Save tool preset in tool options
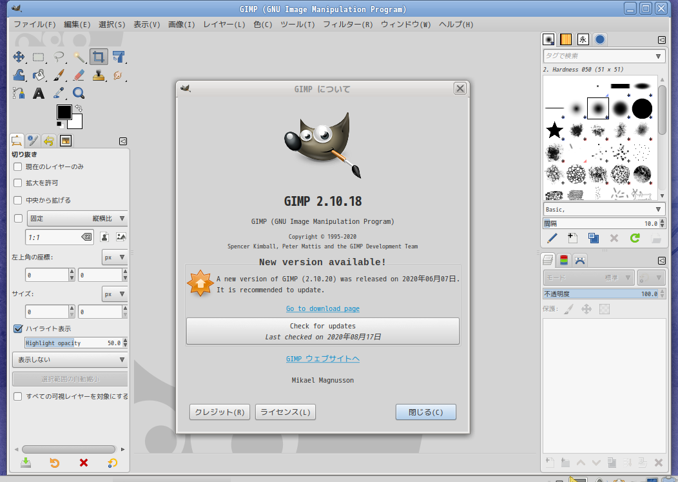The width and height of the screenshot is (678, 482). [26, 463]
